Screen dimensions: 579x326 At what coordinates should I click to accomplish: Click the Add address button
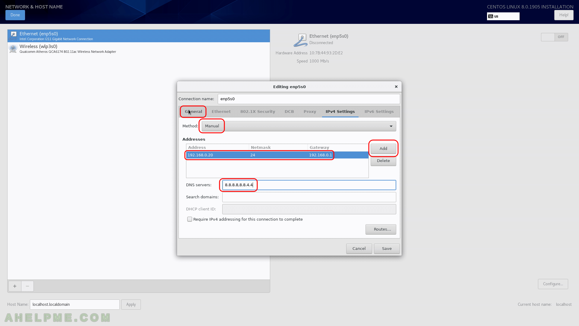(383, 149)
